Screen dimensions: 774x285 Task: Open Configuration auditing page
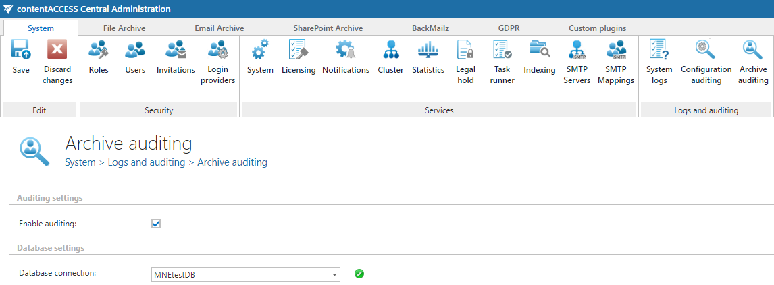point(706,51)
